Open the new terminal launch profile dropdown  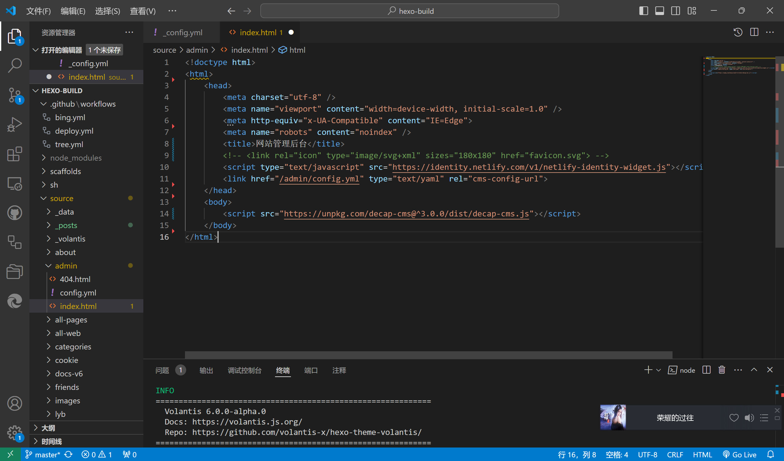tap(659, 370)
